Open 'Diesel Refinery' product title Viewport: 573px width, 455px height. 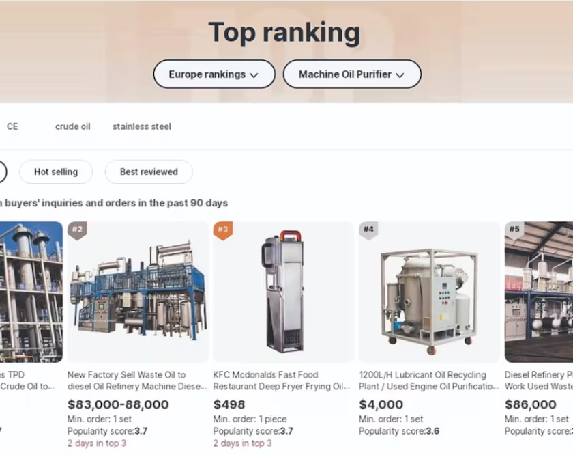tap(539, 381)
